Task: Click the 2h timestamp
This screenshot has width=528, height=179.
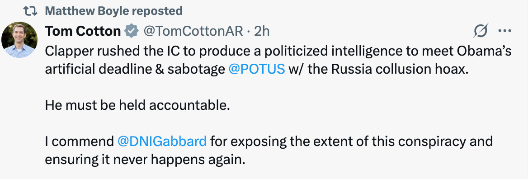Action: tap(262, 31)
